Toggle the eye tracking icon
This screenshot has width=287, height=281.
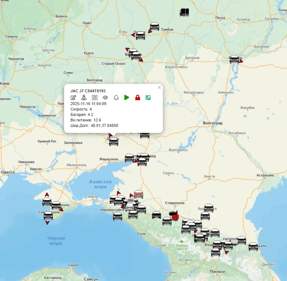(105, 97)
